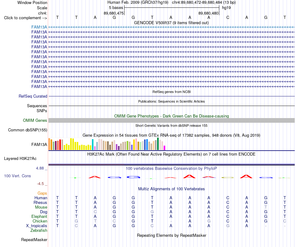Select the Rhesus alignment row label
Screen dimensions: 295x247
(x=40, y=202)
